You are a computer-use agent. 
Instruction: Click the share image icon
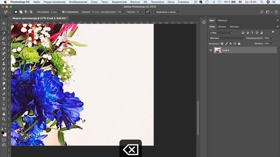coord(276,12)
